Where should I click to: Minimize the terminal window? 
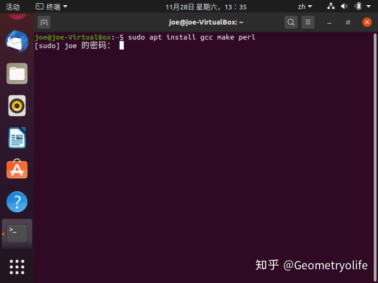(x=329, y=23)
